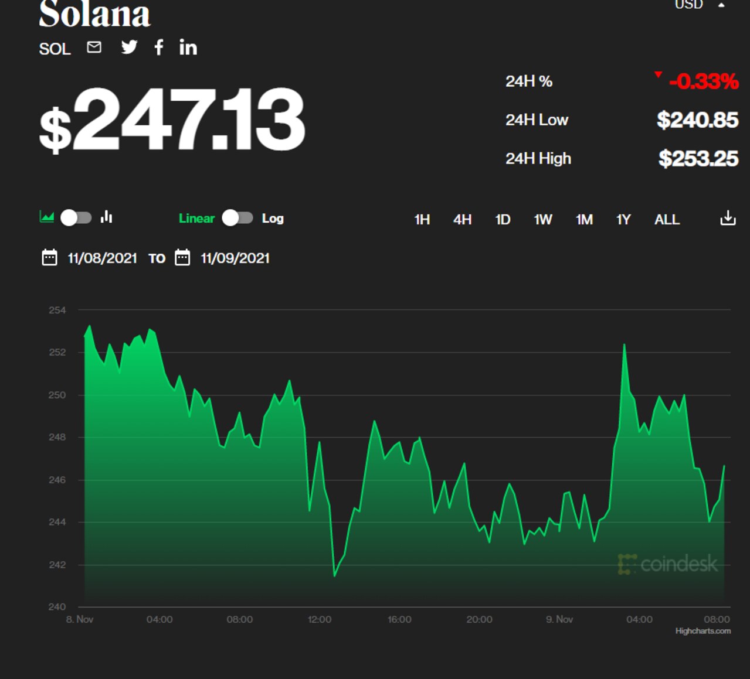
Task: Edit the end date 11/09/2021
Action: [x=235, y=258]
